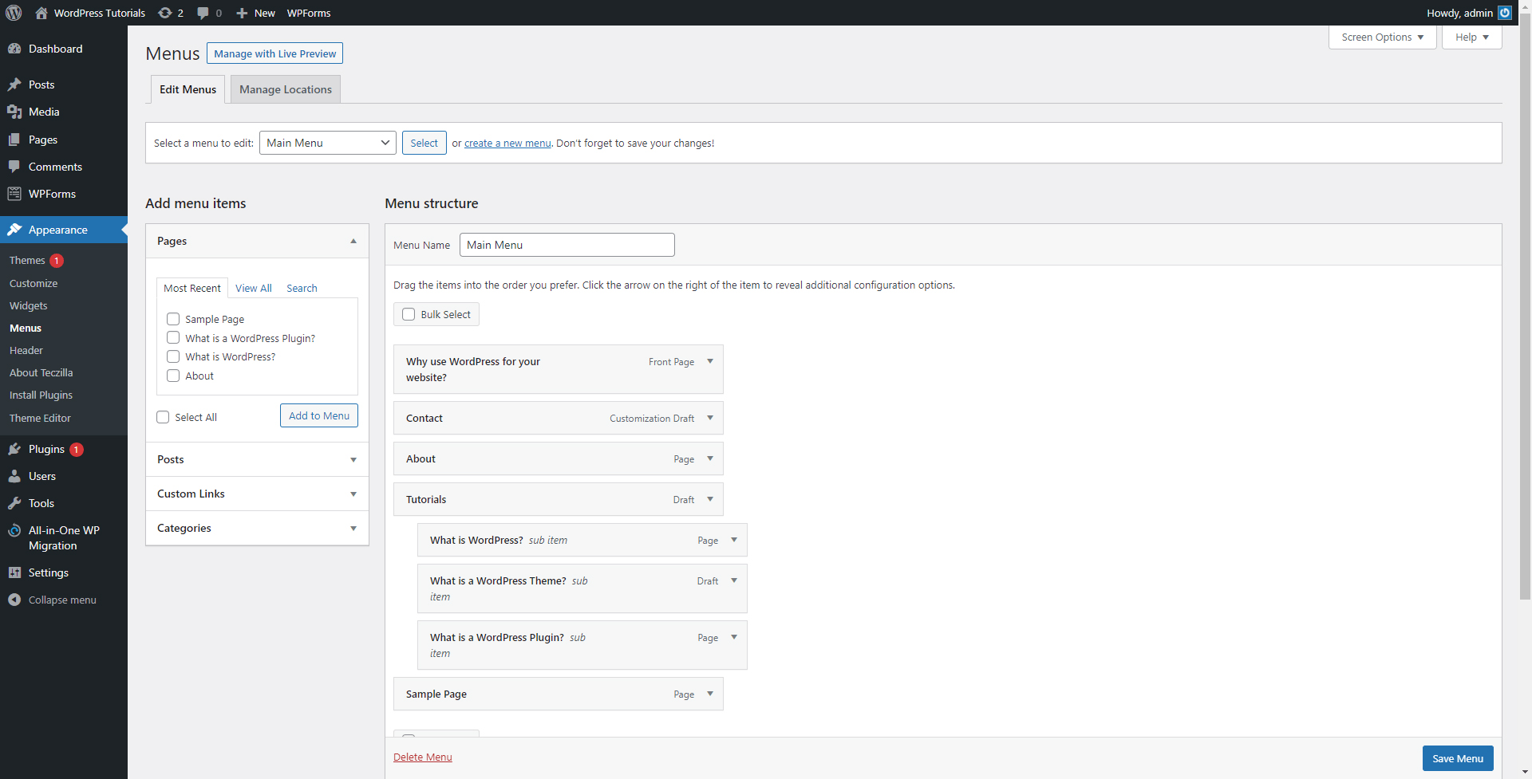Viewport: 1532px width, 779px height.
Task: Click the Menu Name input field
Action: point(567,245)
